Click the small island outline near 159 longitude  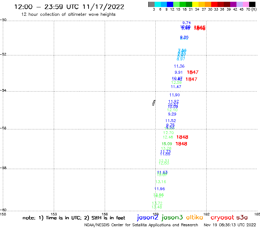pyautogui.click(x=154, y=103)
